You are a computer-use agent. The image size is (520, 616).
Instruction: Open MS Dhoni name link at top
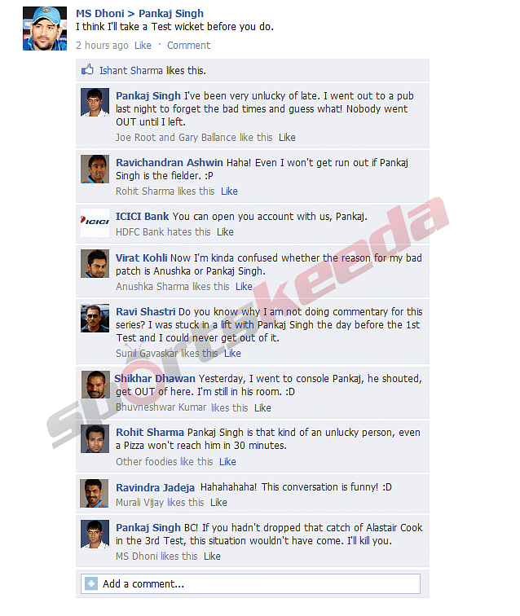99,13
